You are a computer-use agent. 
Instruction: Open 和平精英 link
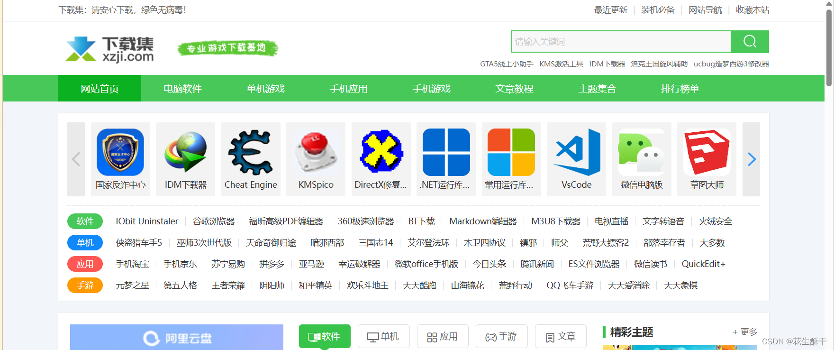(x=316, y=285)
